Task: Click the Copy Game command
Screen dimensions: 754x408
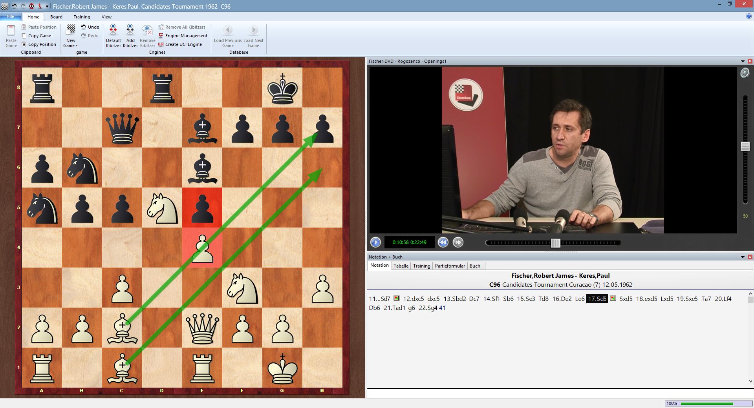Action: pyautogui.click(x=38, y=35)
